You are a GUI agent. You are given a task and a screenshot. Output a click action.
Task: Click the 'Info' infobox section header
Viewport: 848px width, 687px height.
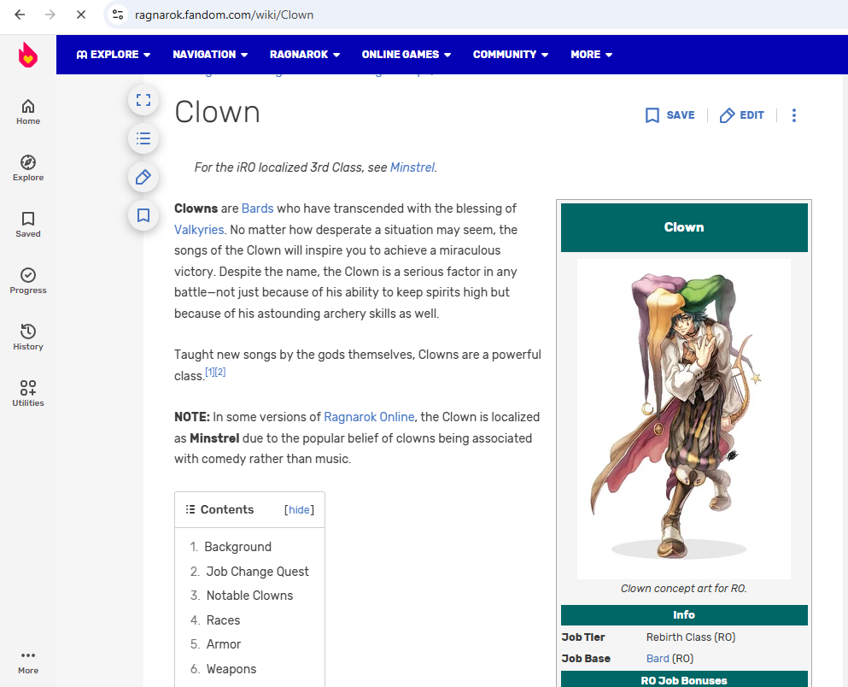(683, 615)
